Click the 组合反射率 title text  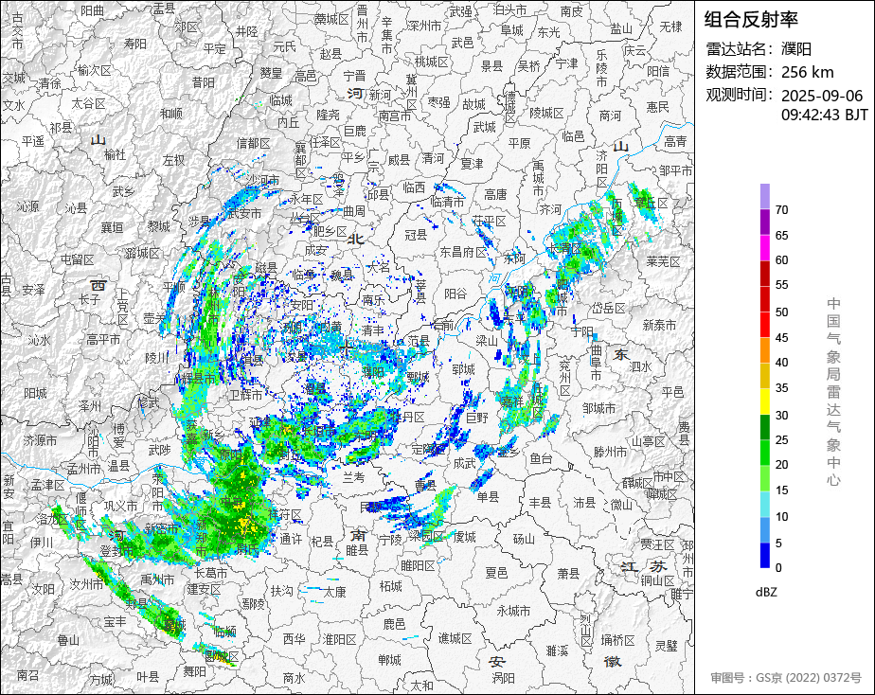tap(751, 20)
